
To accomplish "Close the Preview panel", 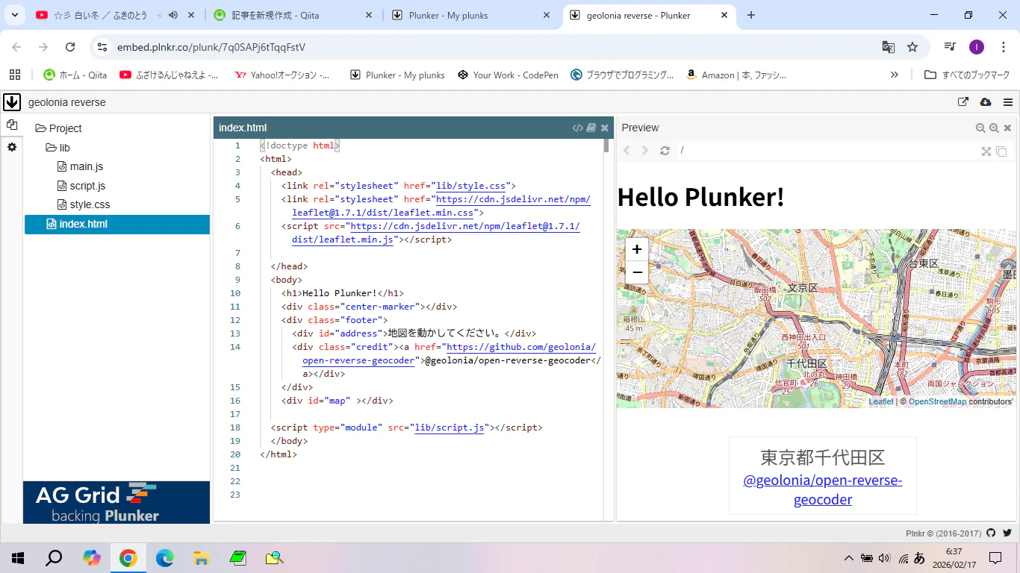I will click(1007, 128).
